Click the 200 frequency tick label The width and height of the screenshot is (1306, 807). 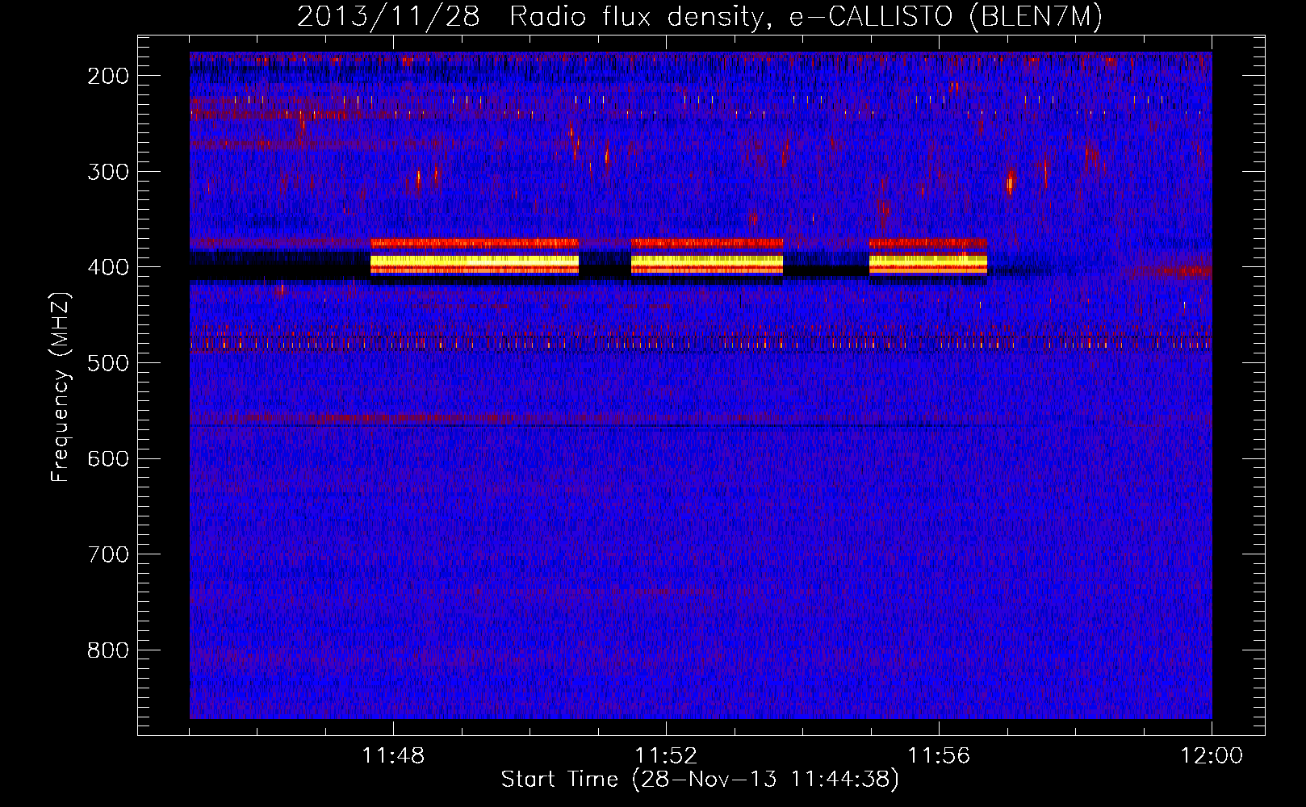(x=107, y=76)
